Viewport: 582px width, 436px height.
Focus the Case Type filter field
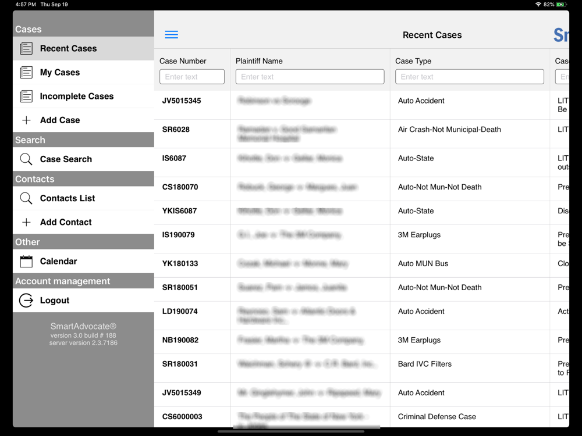pyautogui.click(x=470, y=77)
